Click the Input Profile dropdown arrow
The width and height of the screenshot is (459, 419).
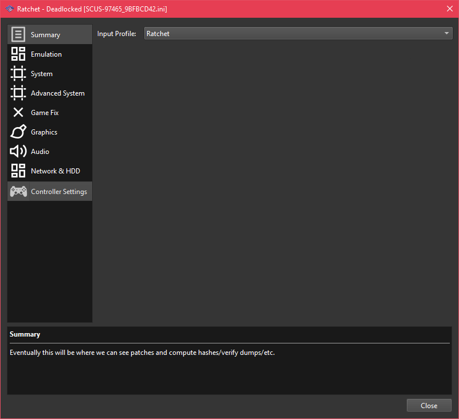pos(447,33)
